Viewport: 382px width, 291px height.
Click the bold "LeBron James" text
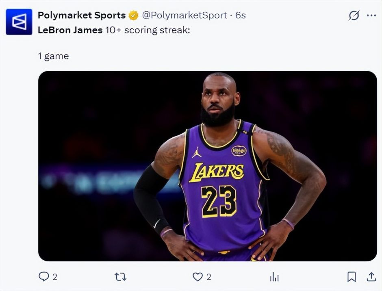(x=70, y=30)
